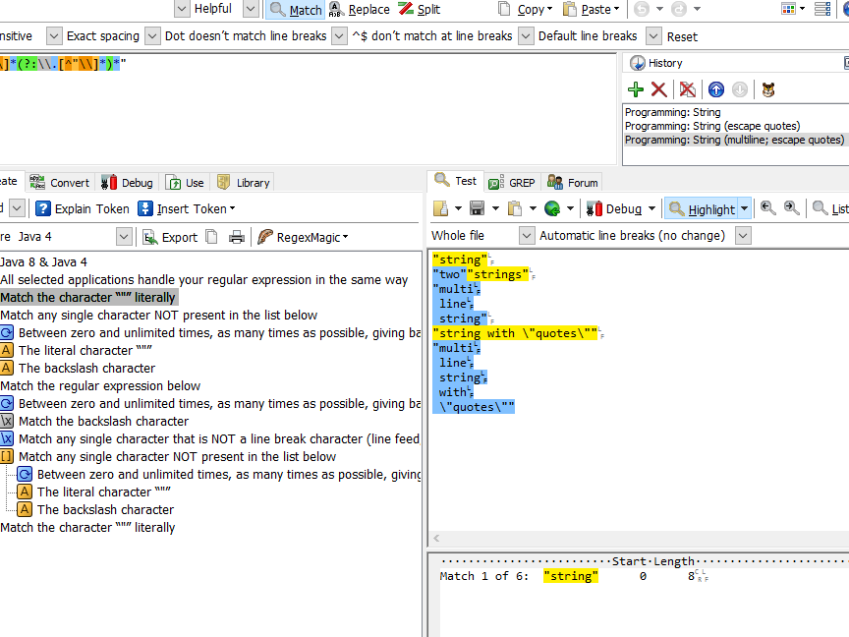Click Explain Token button
This screenshot has height=637, width=849.
(83, 208)
